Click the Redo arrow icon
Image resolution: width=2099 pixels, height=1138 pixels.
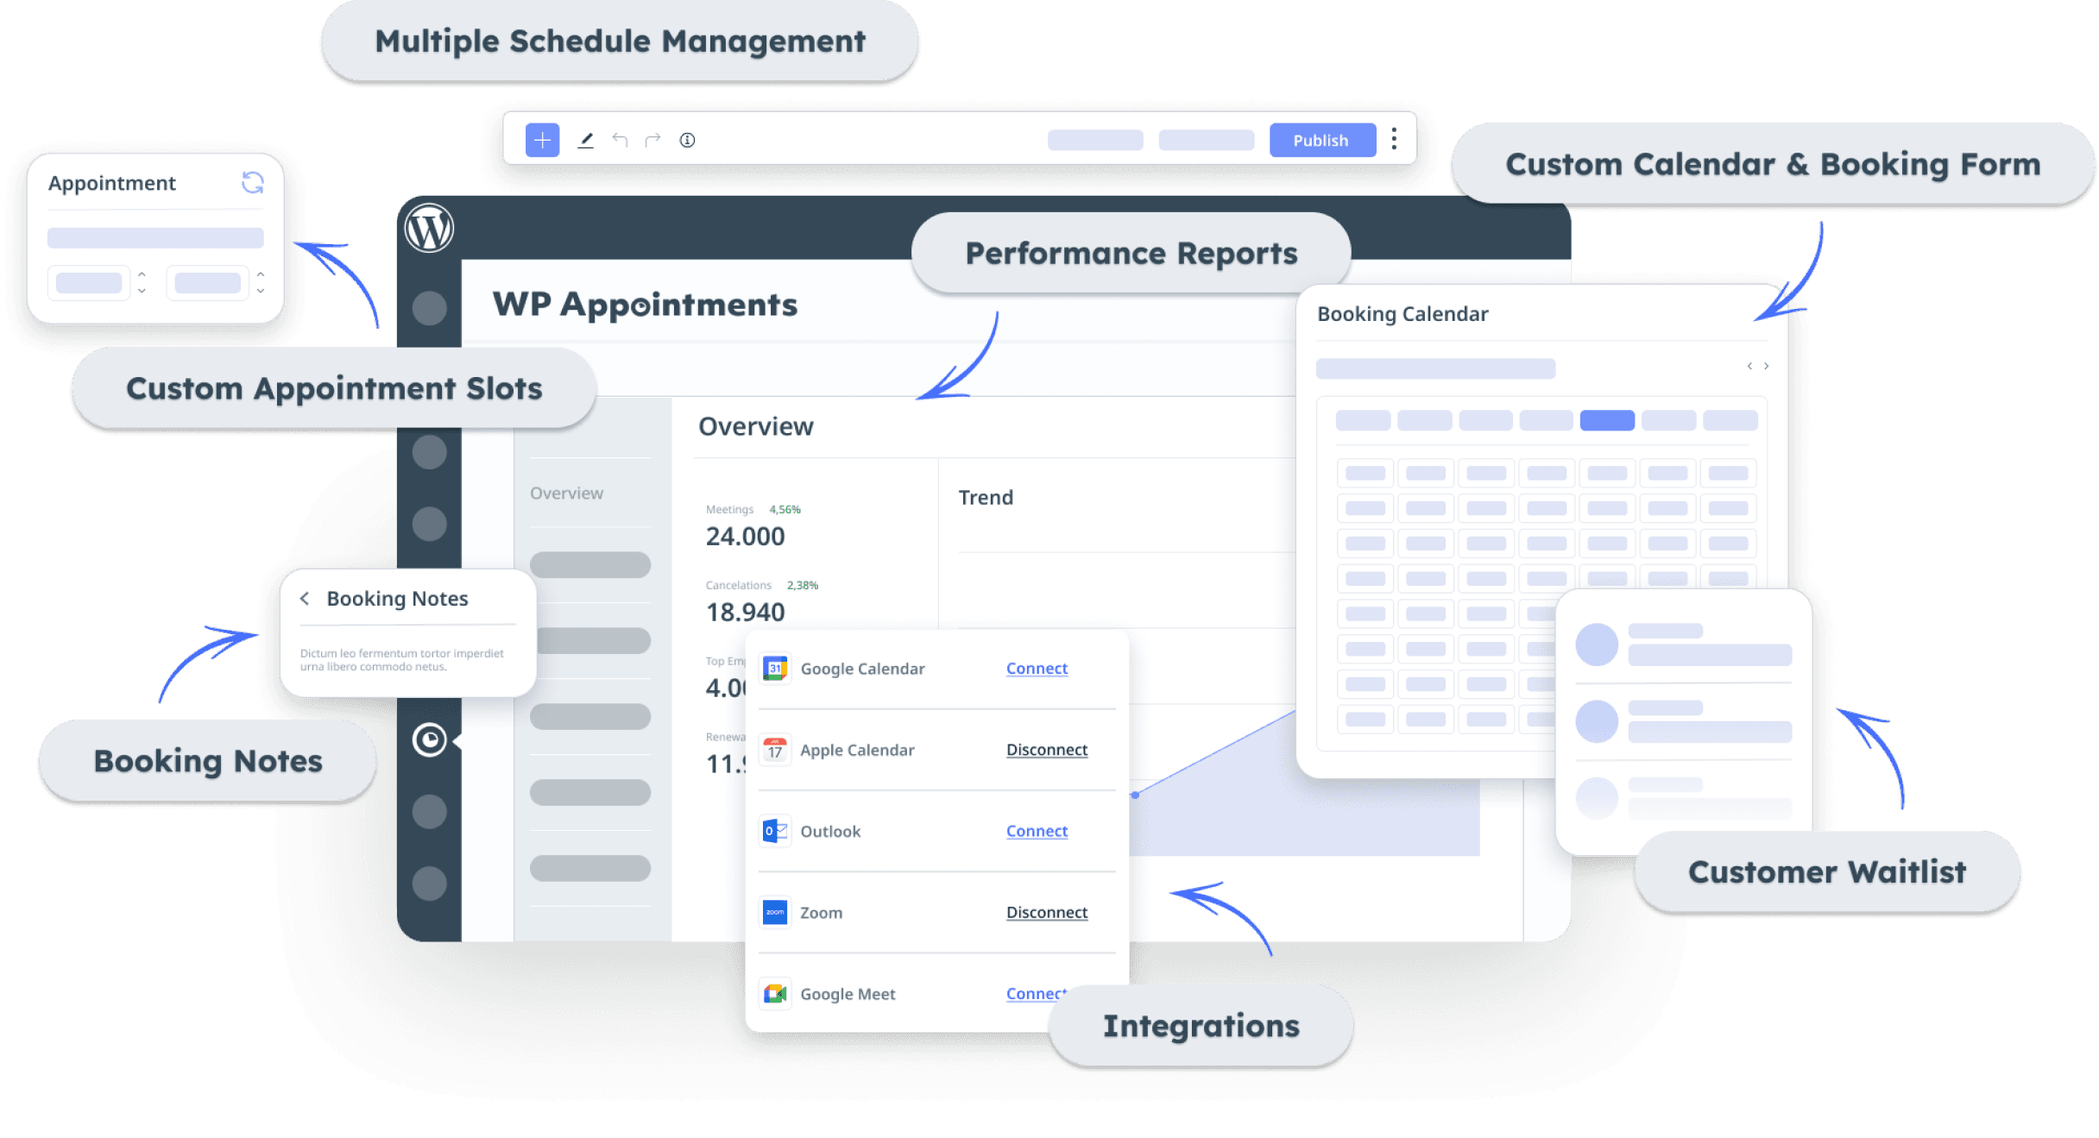653,141
